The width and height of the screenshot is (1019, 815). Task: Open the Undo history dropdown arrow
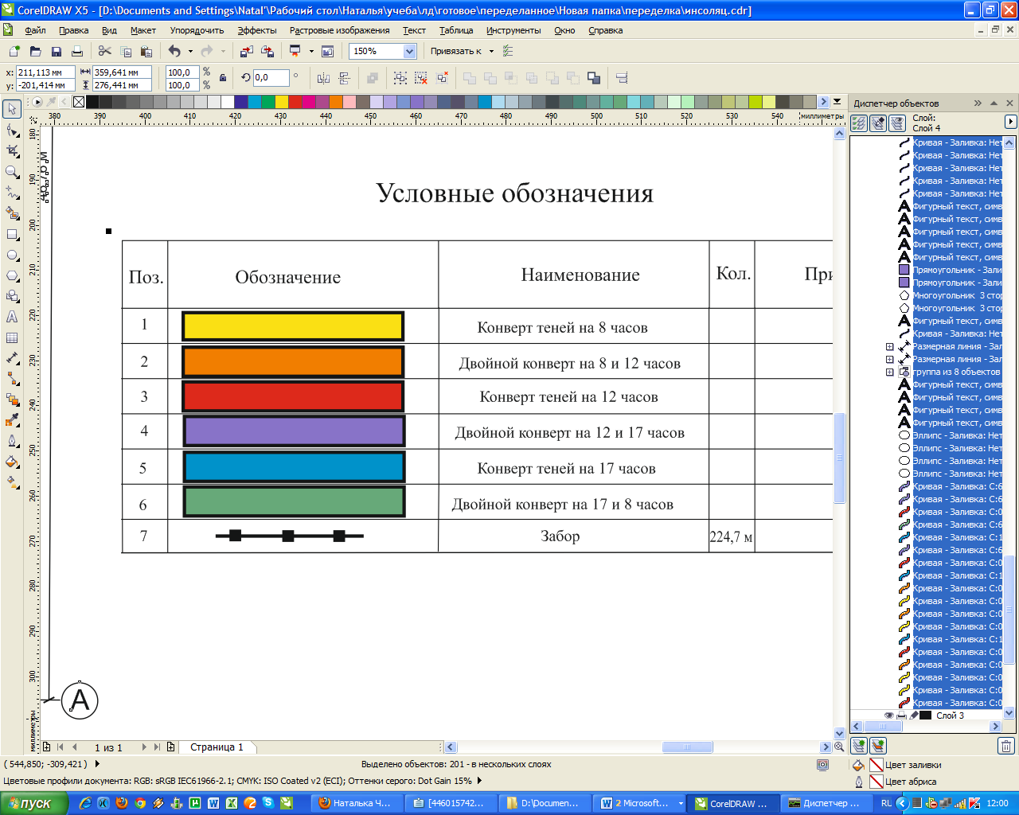click(190, 51)
